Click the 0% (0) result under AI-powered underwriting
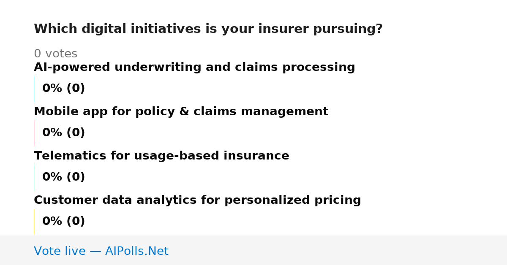 [x=64, y=89]
